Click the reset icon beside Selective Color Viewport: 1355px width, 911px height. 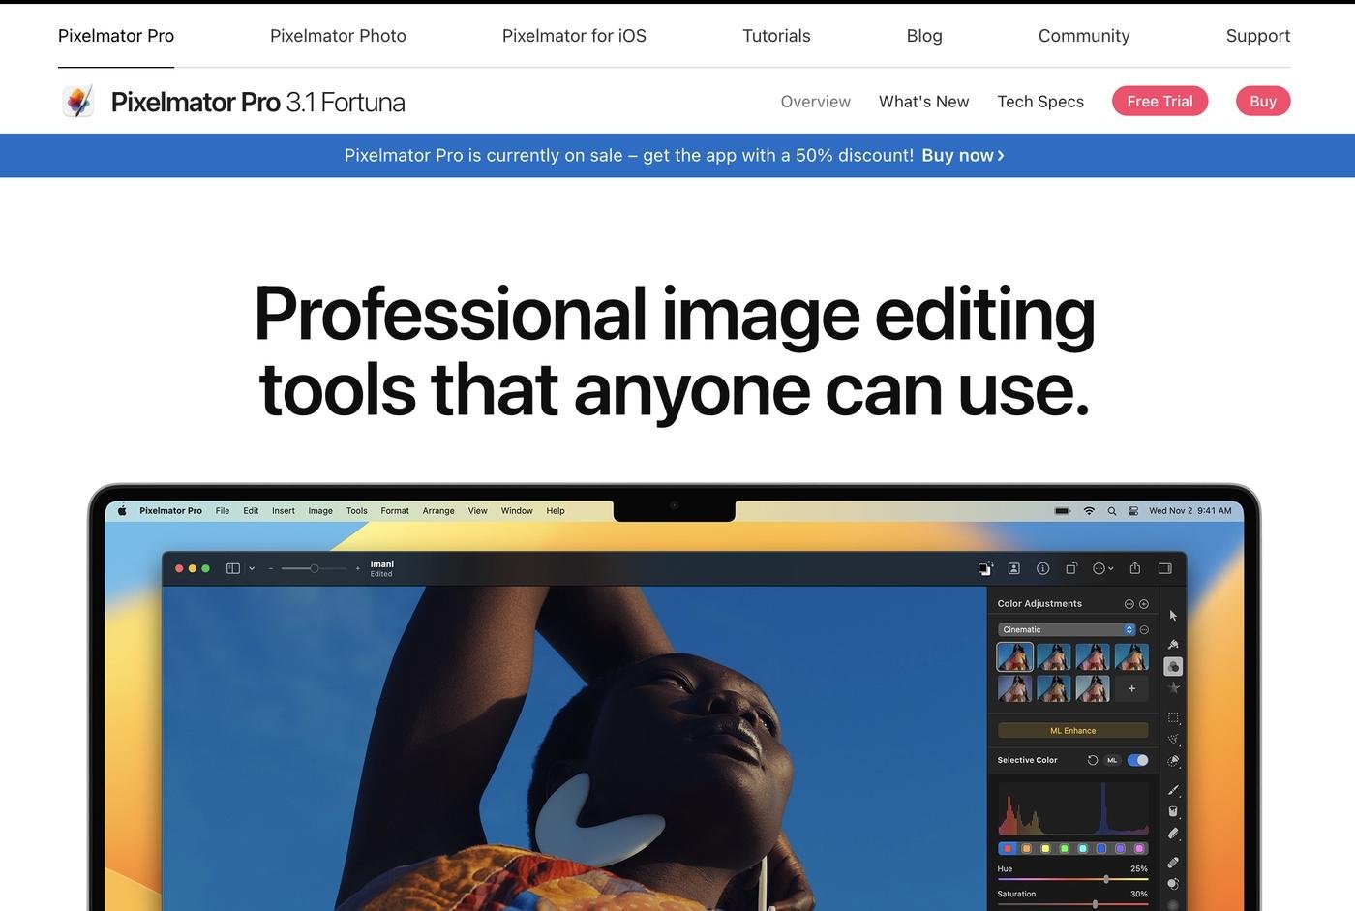click(1092, 760)
